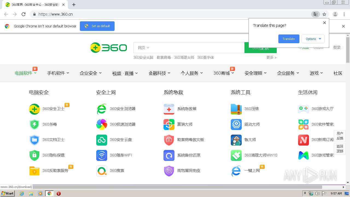Image resolution: width=350 pixels, height=197 pixels.
Task: Open the Windows Start menu
Action: (8, 193)
